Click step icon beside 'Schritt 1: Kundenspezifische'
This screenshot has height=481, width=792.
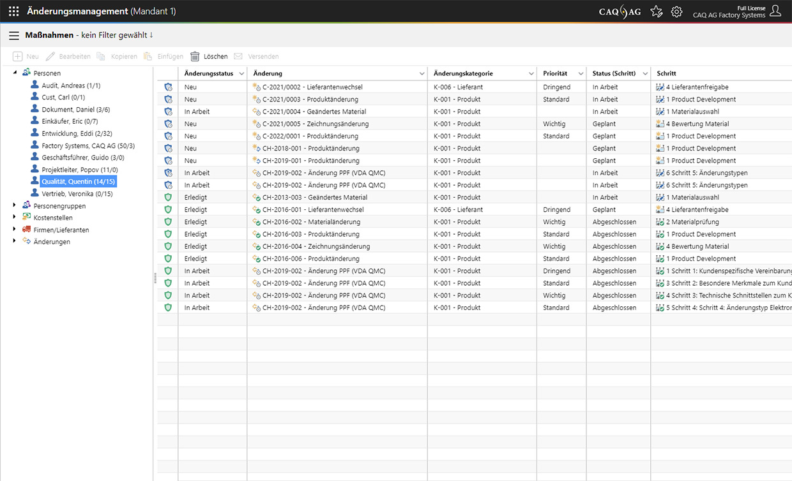point(660,270)
